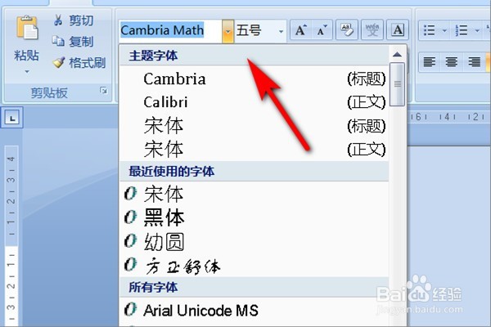Align text left
Viewport: 491px width, 327px height.
(430, 61)
